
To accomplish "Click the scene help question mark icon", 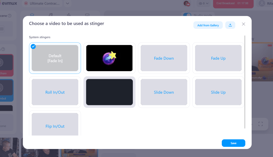I will click(10, 16).
